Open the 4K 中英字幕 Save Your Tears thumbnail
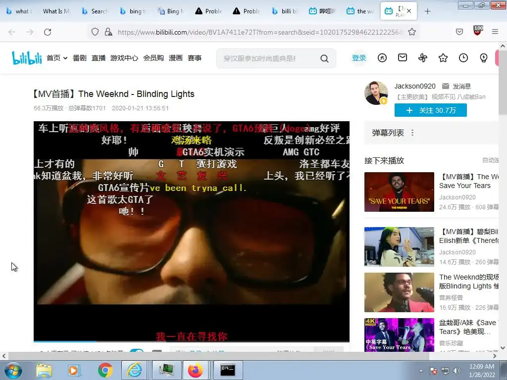The image size is (507, 380). click(400, 335)
